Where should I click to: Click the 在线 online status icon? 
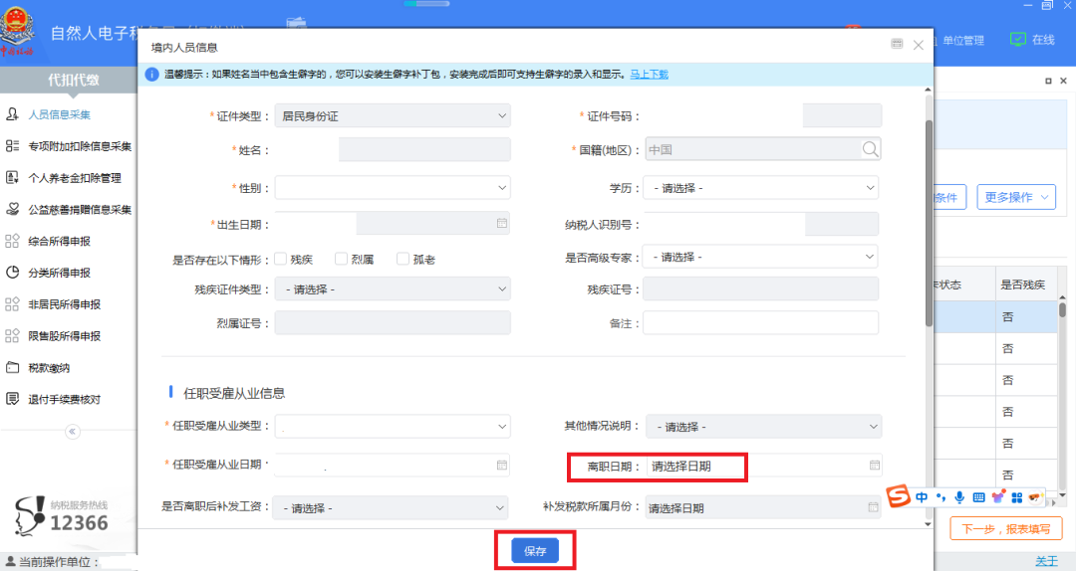point(1017,40)
